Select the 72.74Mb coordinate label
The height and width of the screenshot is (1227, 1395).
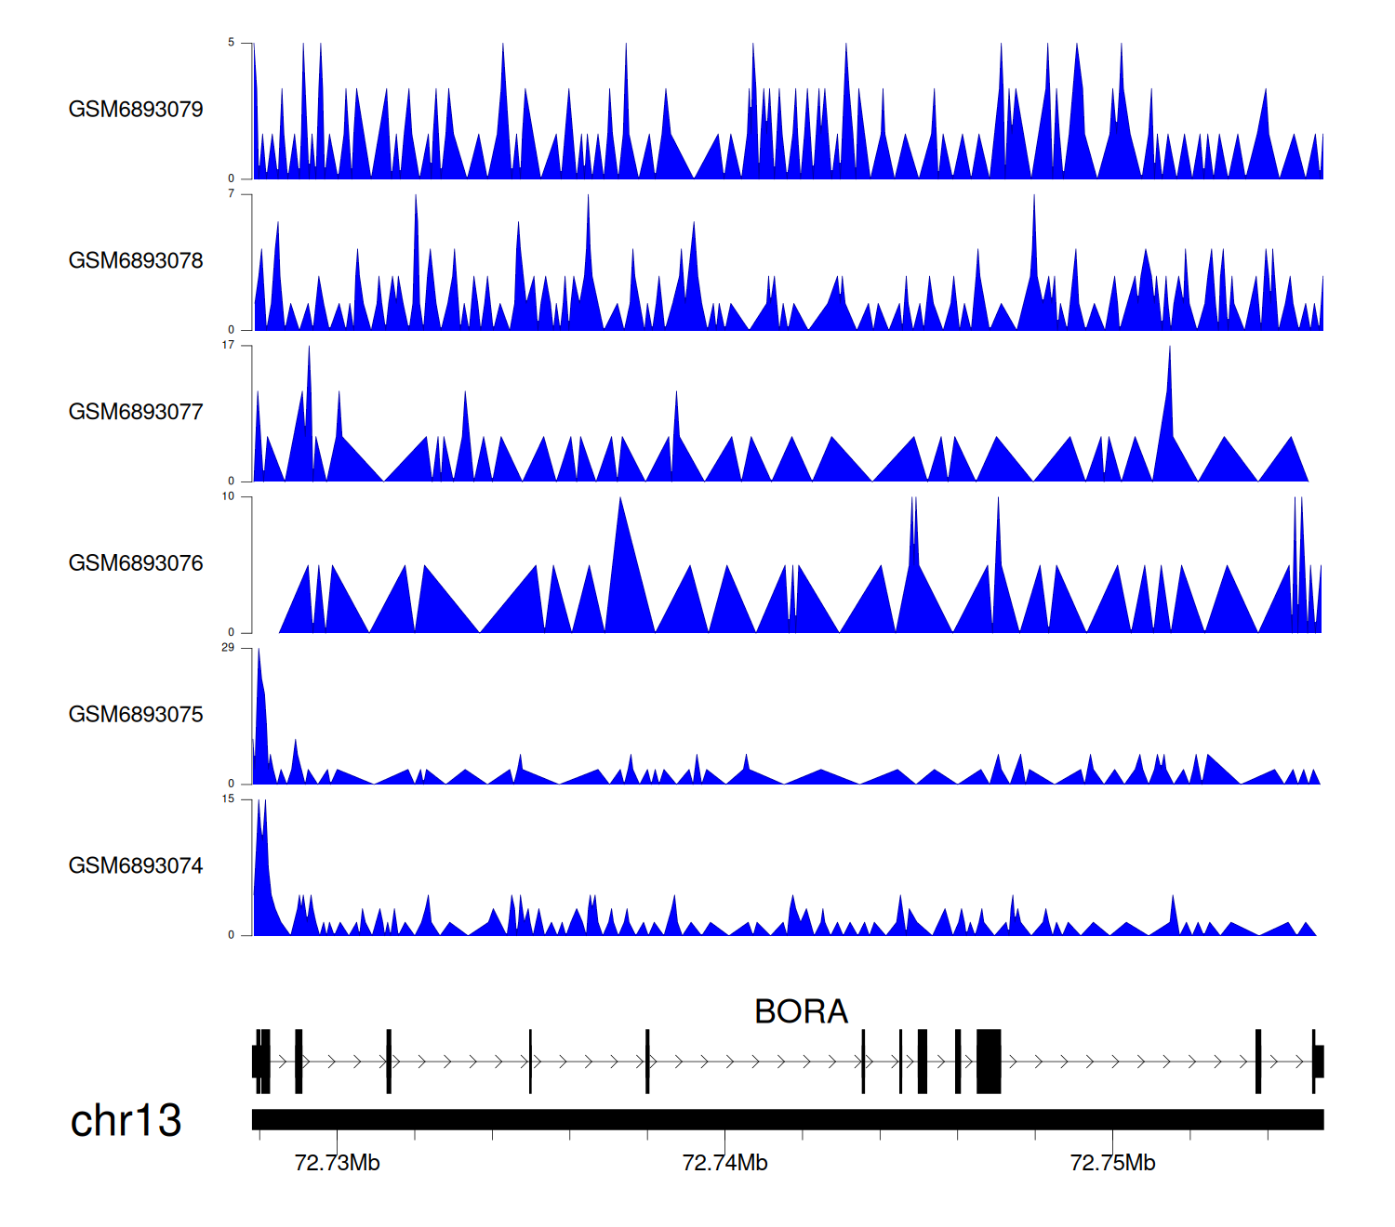724,1163
